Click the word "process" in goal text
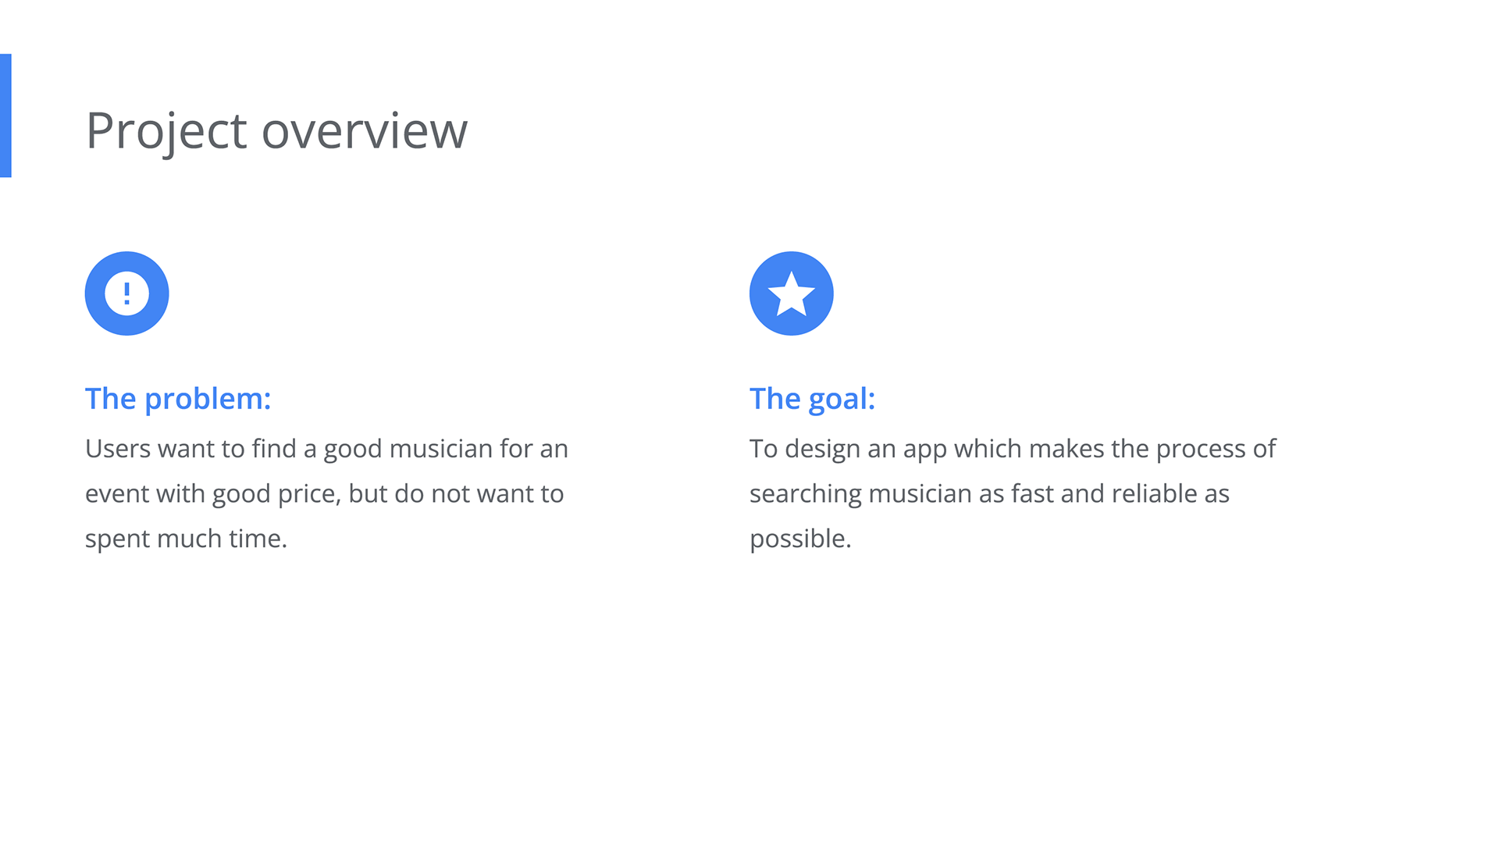This screenshot has width=1499, height=843. (1200, 450)
